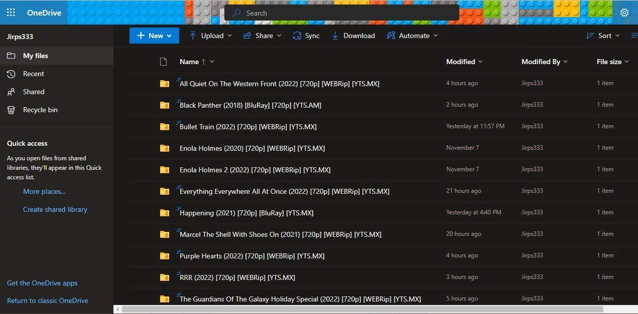Click the Recent clock icon

click(x=11, y=74)
